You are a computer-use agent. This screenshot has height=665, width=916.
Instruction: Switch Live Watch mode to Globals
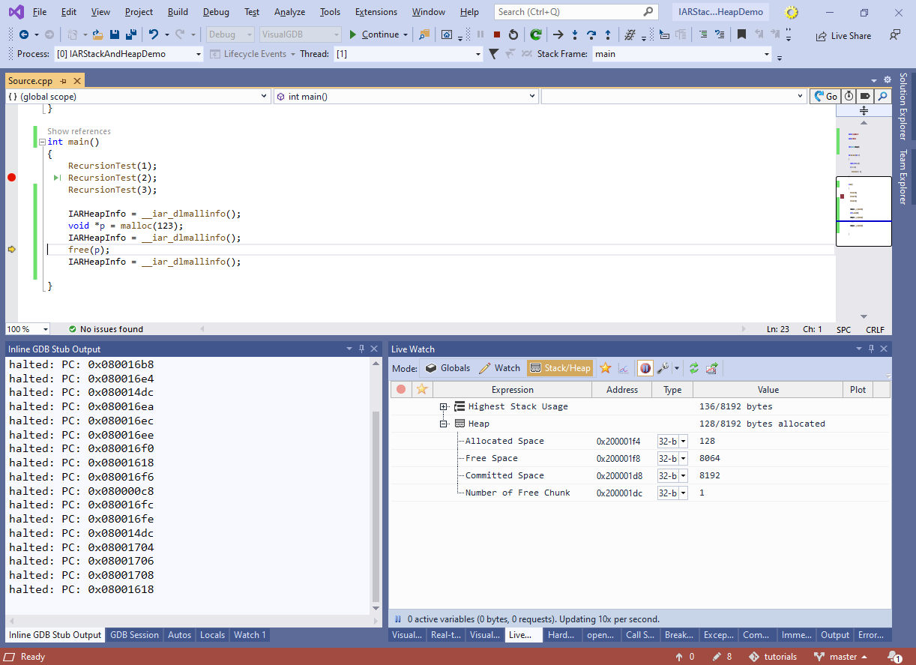tap(448, 368)
